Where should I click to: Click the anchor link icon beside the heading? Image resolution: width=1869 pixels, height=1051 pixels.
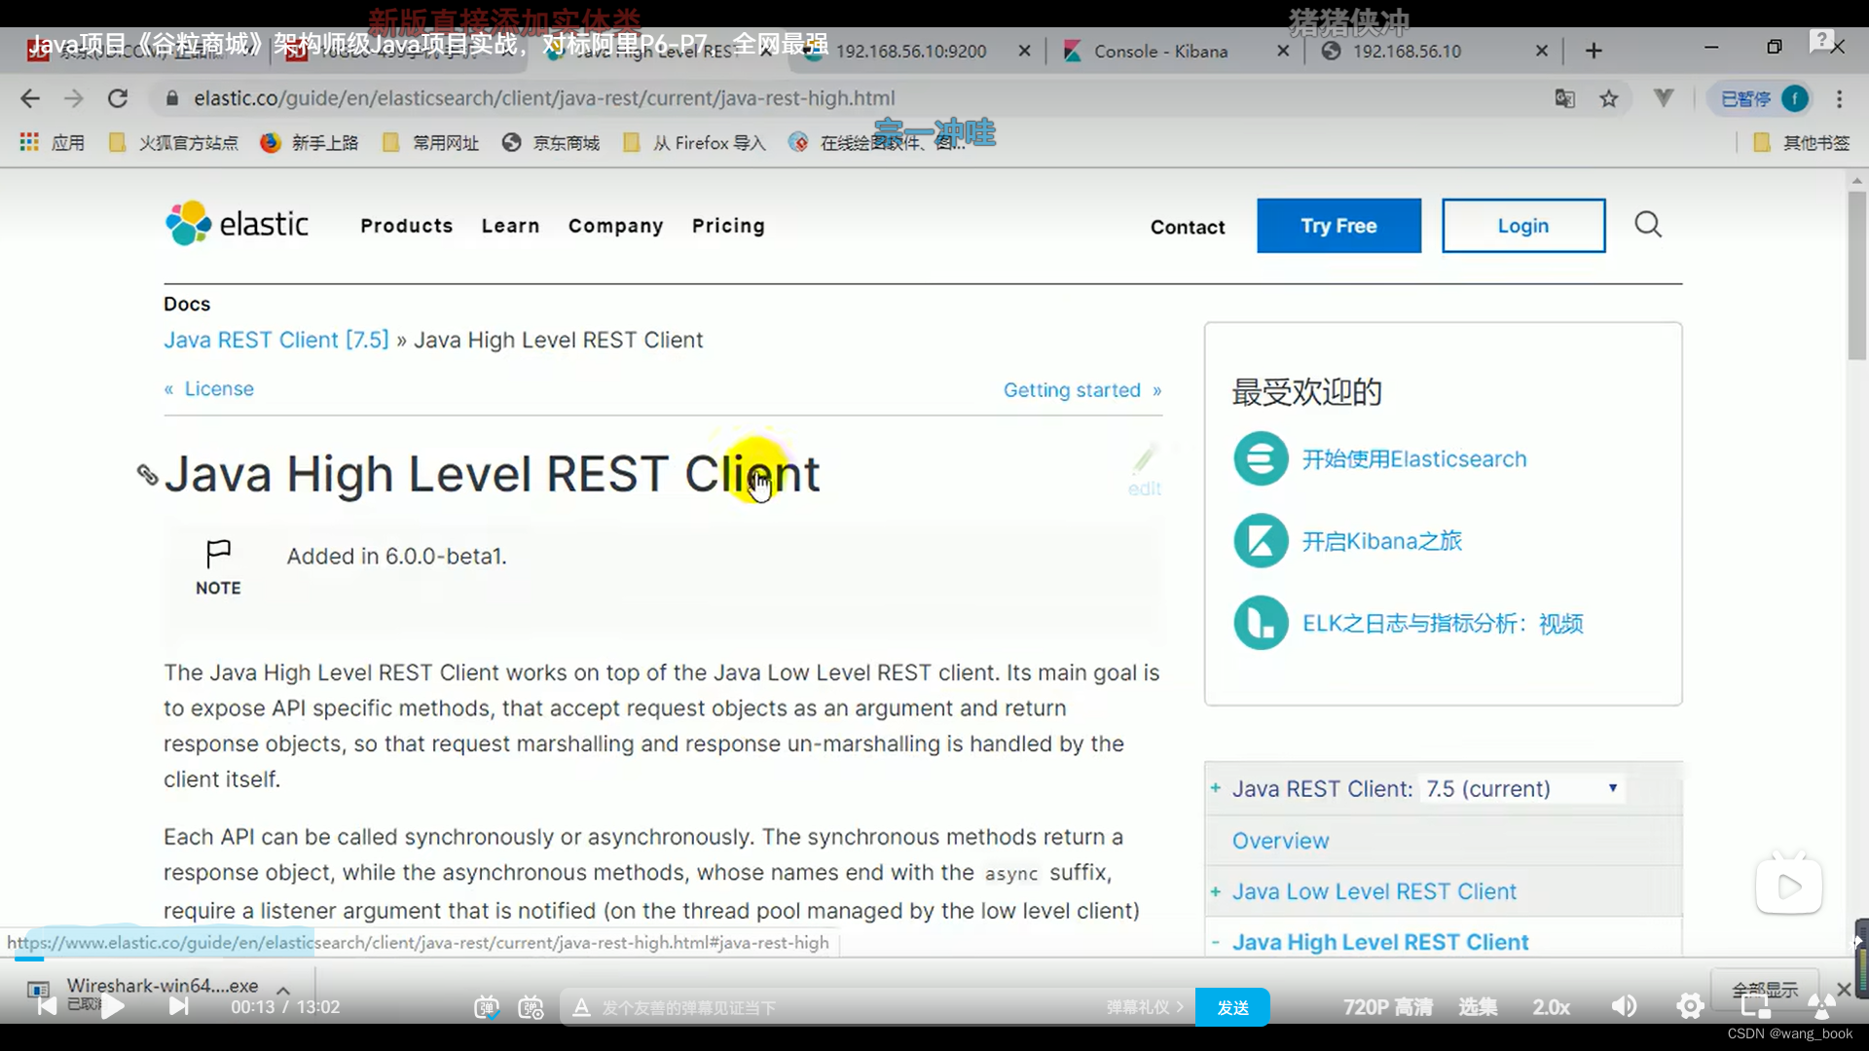[147, 474]
